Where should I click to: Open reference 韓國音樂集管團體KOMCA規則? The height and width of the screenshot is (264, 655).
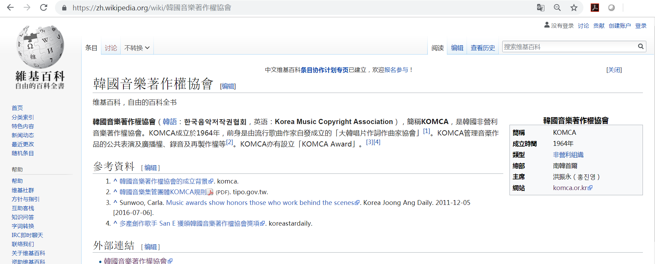click(x=163, y=192)
